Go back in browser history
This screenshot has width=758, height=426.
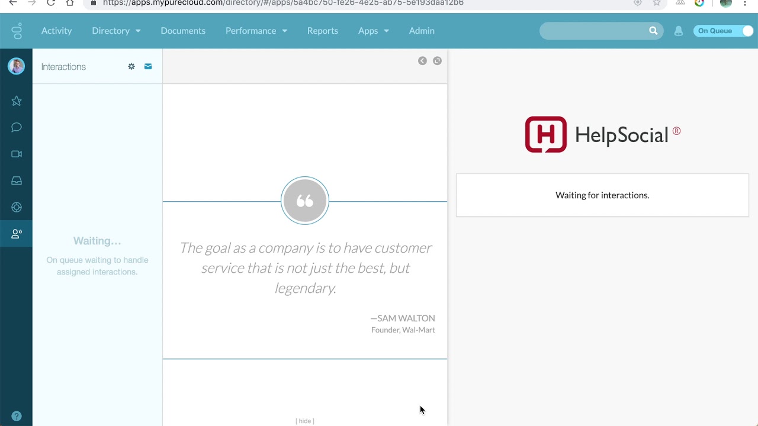click(x=13, y=3)
